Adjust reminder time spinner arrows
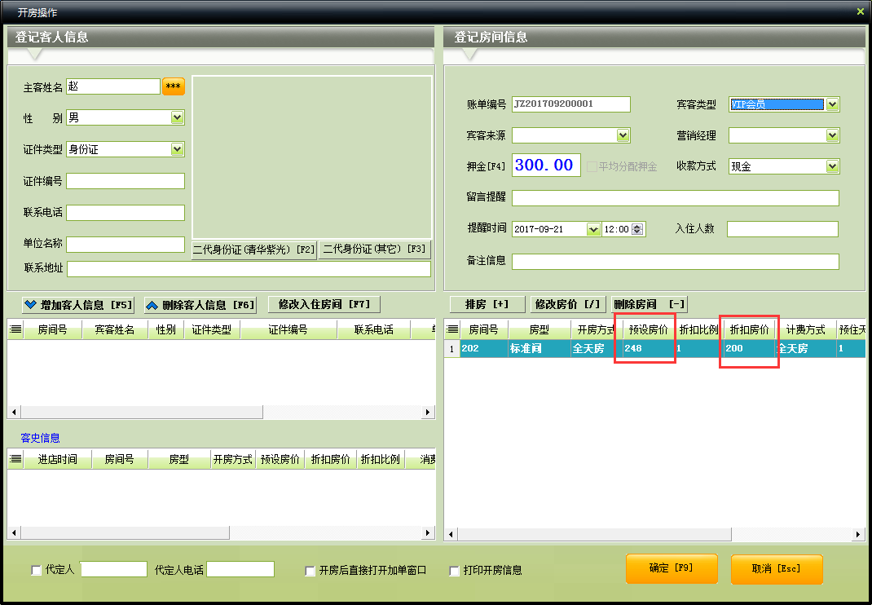Viewport: 872px width, 605px height. [x=637, y=229]
